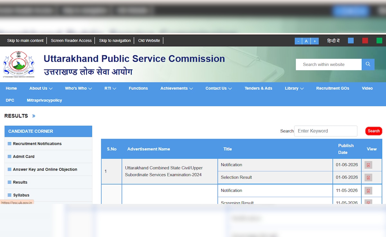Click the S.No column header

112,149
